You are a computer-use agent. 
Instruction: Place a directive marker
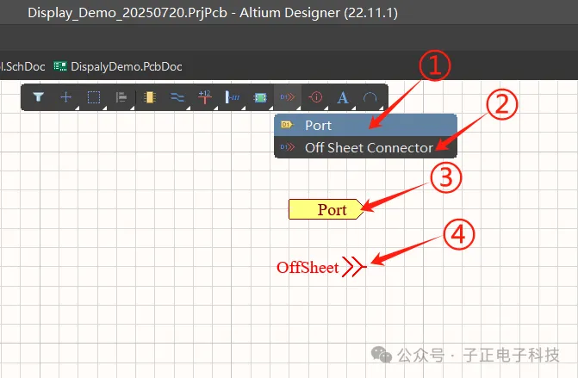click(x=315, y=97)
